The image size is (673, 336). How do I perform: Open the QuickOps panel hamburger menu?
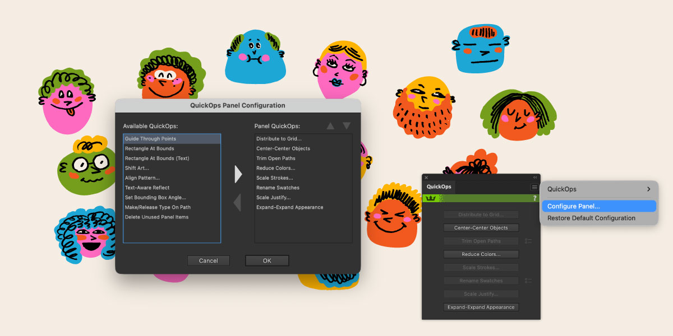534,187
